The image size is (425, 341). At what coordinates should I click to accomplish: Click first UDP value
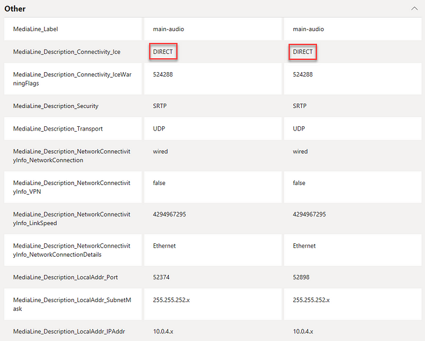(159, 129)
